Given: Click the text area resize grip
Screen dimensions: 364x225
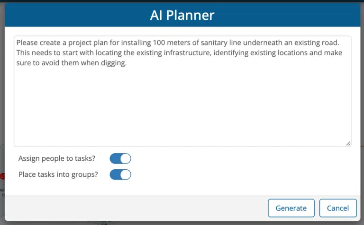Looking at the screenshot, I should [x=348, y=143].
